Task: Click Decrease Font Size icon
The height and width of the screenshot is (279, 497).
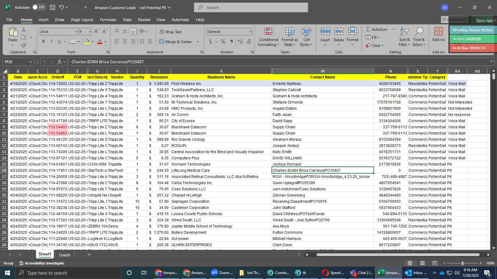Action: pyautogui.click(x=104, y=32)
